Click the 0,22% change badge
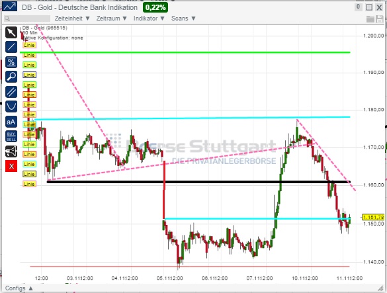387x293 pixels. tap(155, 7)
